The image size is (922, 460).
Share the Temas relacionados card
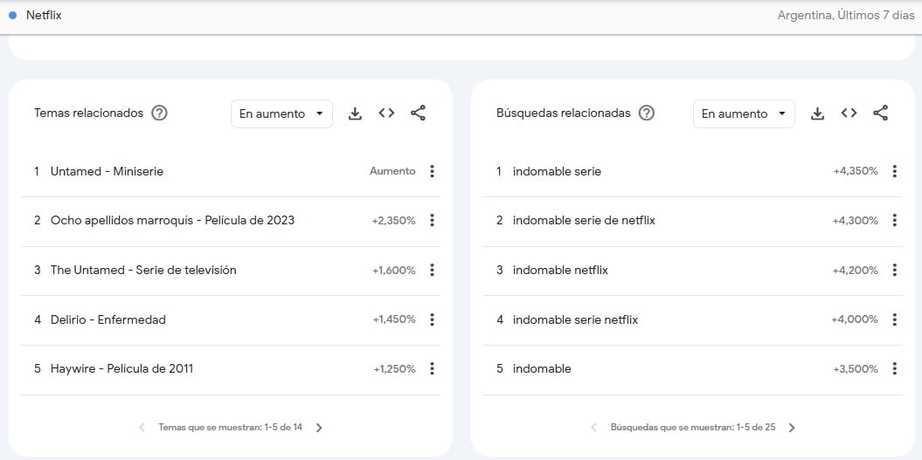(x=418, y=113)
